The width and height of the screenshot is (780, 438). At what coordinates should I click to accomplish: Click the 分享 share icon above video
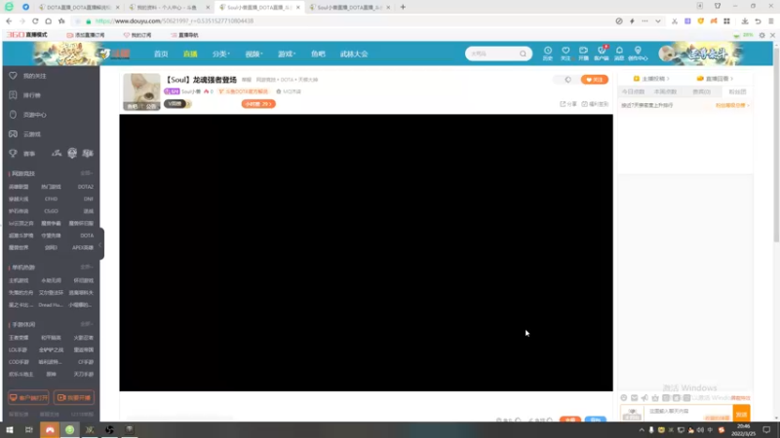[x=563, y=104]
